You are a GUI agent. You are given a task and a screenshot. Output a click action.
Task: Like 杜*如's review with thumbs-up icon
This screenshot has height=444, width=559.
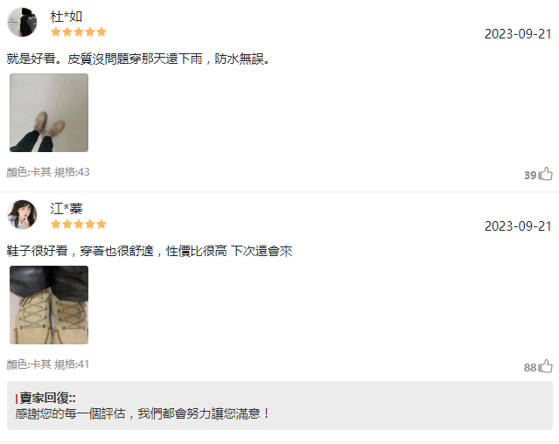(x=546, y=174)
